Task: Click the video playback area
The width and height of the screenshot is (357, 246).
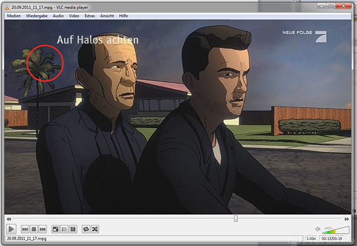Action: [177, 117]
